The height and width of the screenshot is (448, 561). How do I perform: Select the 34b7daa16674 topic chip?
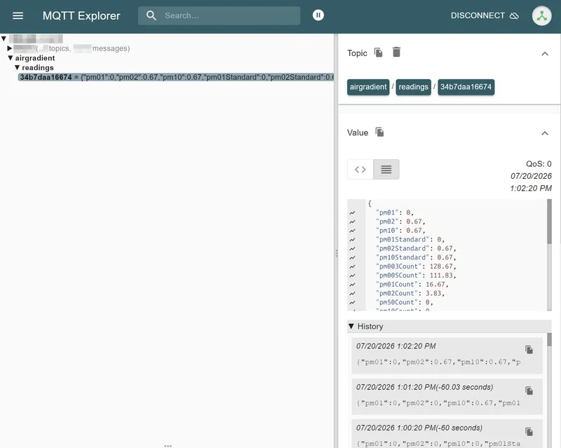pyautogui.click(x=466, y=87)
